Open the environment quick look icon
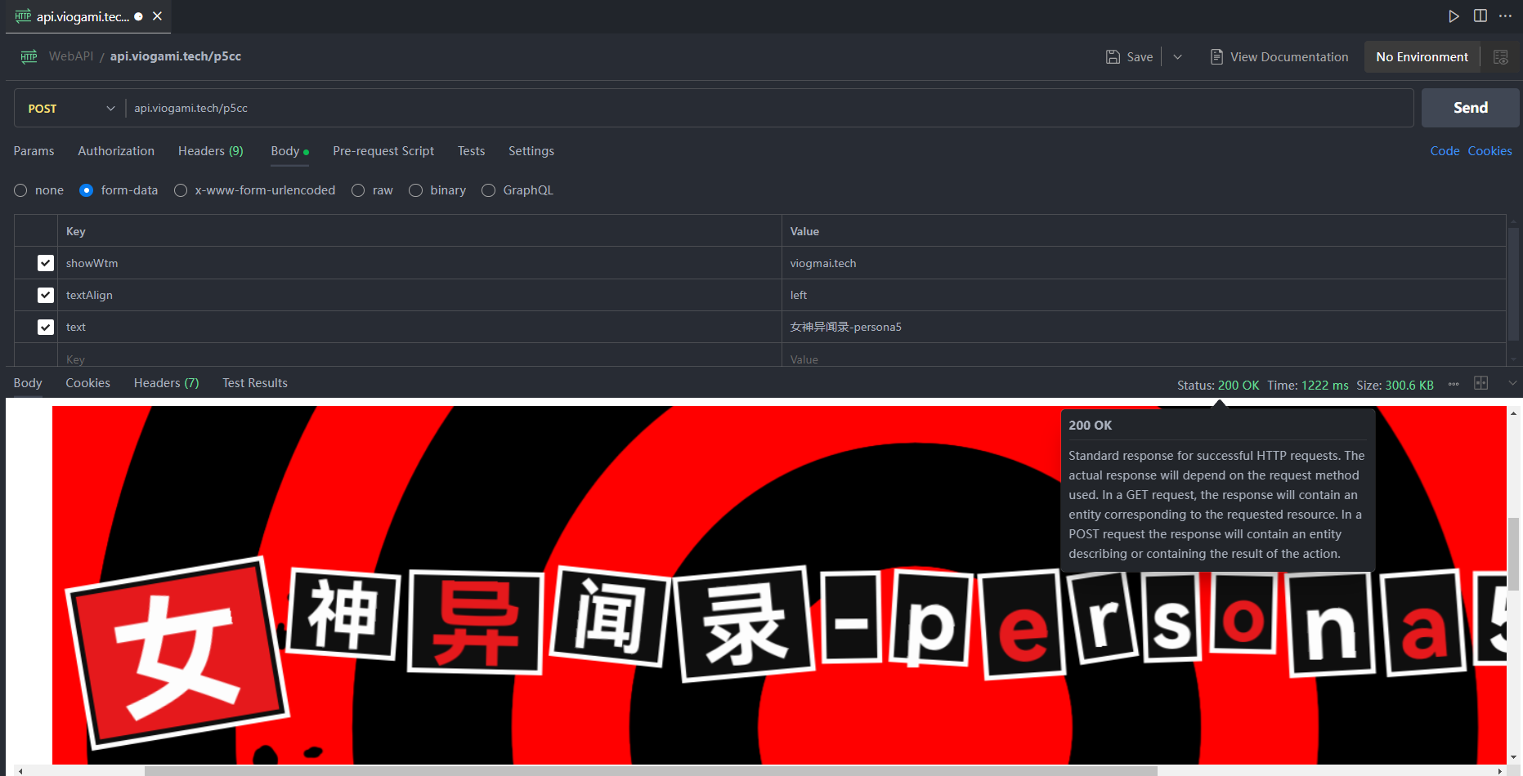The width and height of the screenshot is (1523, 776). [x=1500, y=57]
